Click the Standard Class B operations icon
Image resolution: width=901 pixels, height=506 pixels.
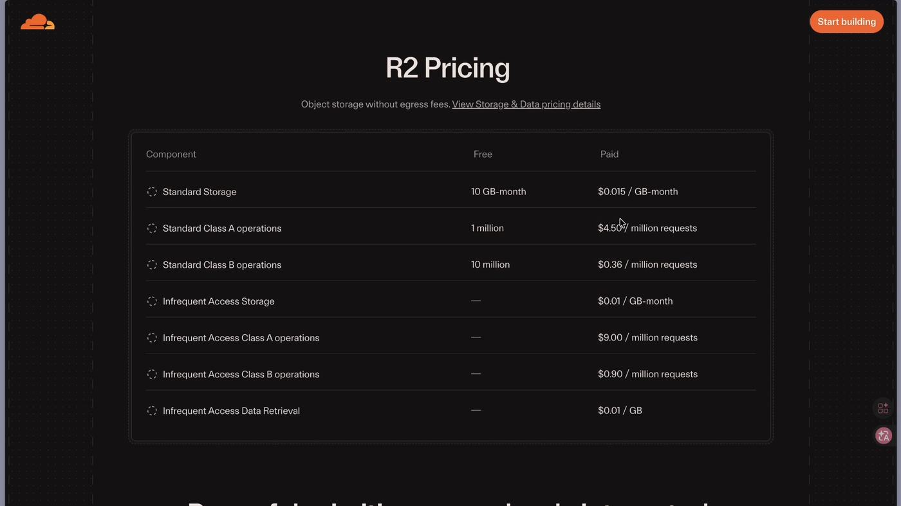point(152,265)
